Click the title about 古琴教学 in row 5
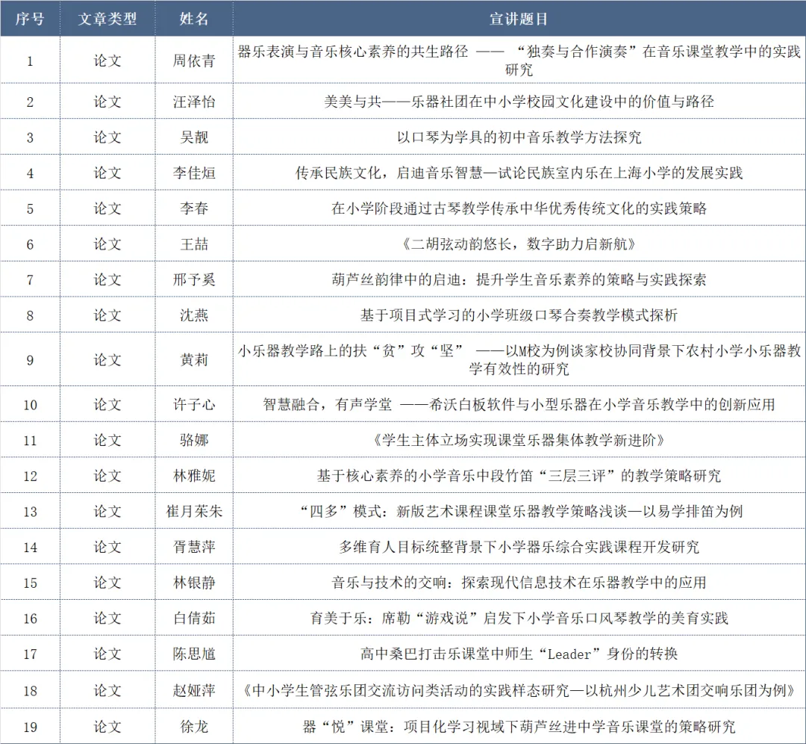Viewport: 806px width, 744px height. pos(519,208)
